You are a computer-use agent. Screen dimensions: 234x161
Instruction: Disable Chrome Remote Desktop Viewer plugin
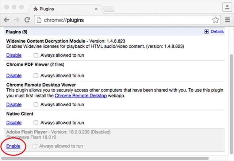coord(14,105)
